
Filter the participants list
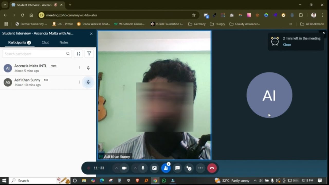89,54
